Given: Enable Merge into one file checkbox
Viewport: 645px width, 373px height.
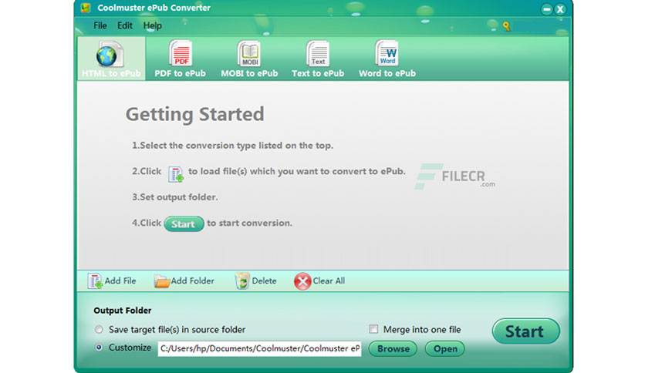Looking at the screenshot, I should (373, 329).
